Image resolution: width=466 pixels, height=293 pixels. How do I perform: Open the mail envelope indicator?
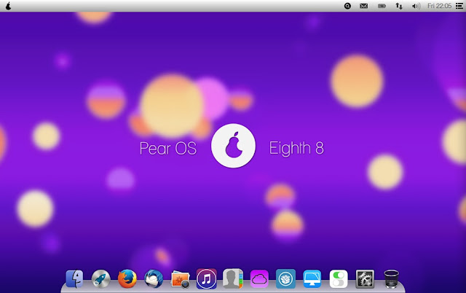pyautogui.click(x=364, y=6)
